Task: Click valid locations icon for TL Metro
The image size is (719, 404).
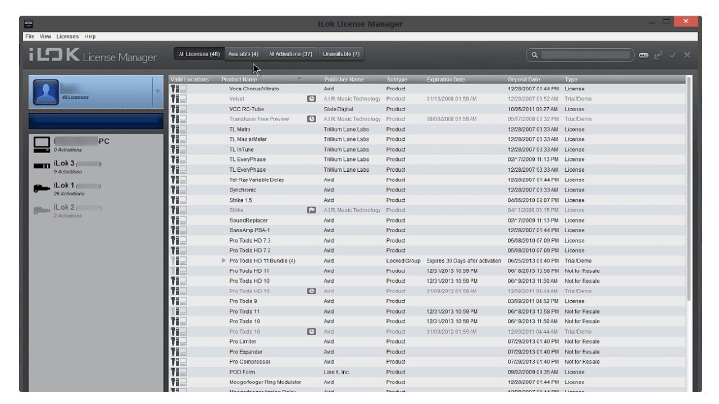Action: [x=179, y=129]
